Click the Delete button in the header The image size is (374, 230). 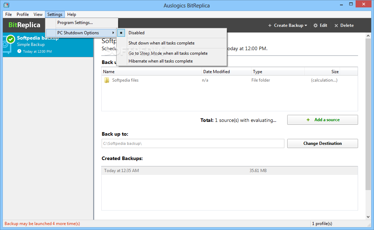pos(344,25)
